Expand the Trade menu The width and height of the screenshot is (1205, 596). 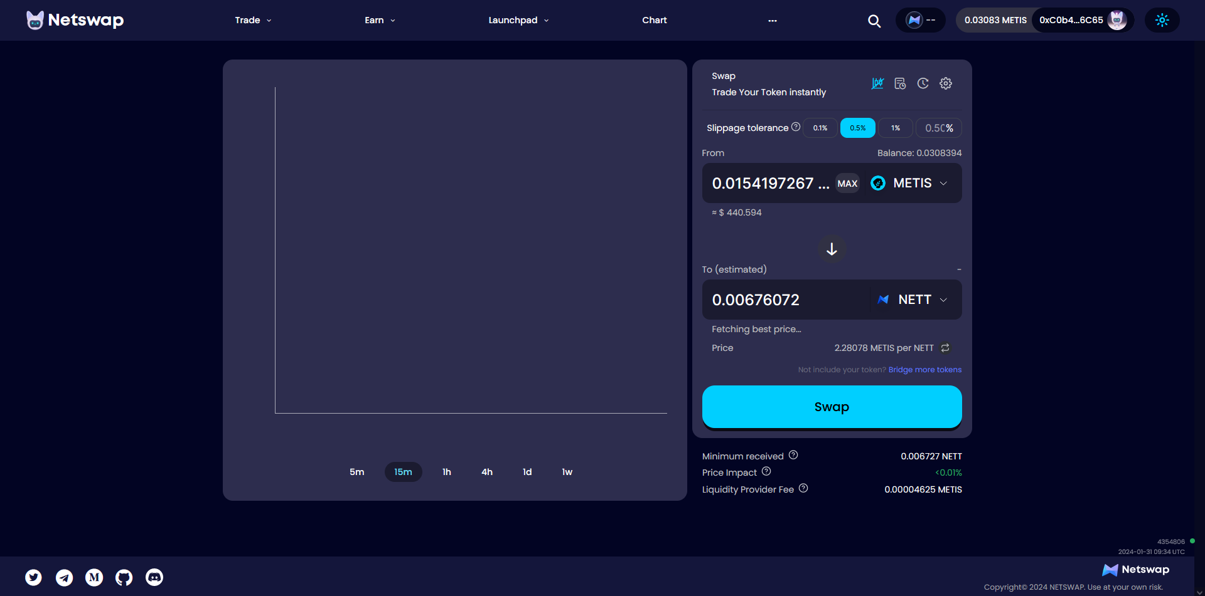pos(253,20)
